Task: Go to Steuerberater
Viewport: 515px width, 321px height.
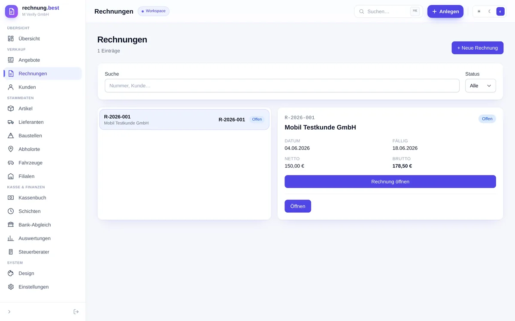Action: click(x=42, y=252)
